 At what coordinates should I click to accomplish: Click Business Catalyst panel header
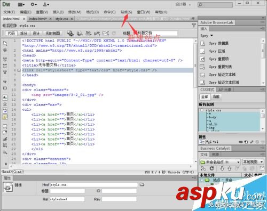pyautogui.click(x=215, y=148)
